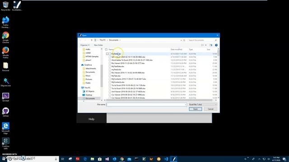Expand the view options dropdown arrow
The width and height of the screenshot is (289, 162).
[x=206, y=45]
